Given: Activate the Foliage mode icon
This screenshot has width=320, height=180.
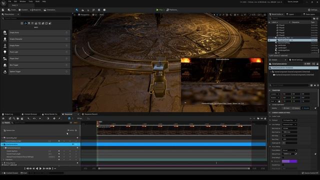Looking at the screenshot, I should (88, 10).
